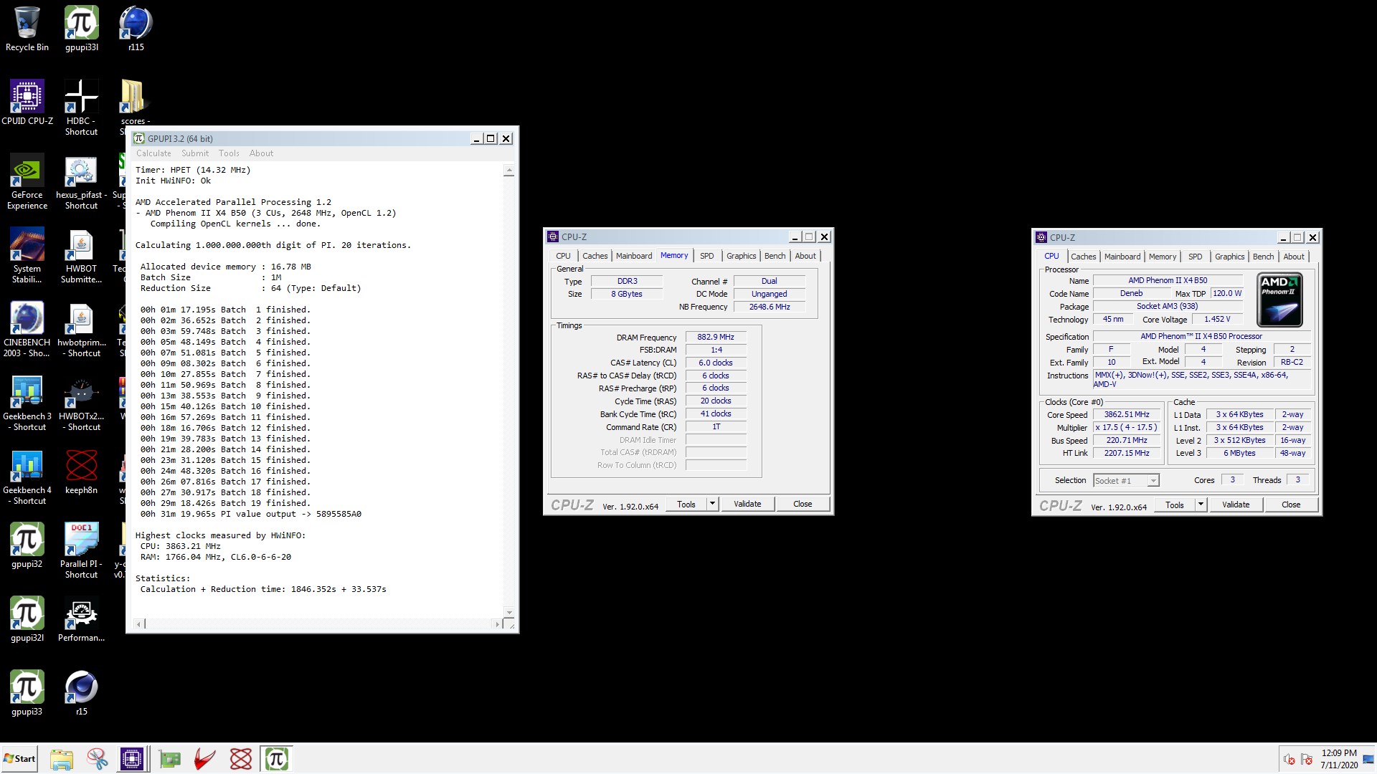This screenshot has height=774, width=1377.
Task: Click Close button in right CPU-Z window
Action: click(1291, 505)
